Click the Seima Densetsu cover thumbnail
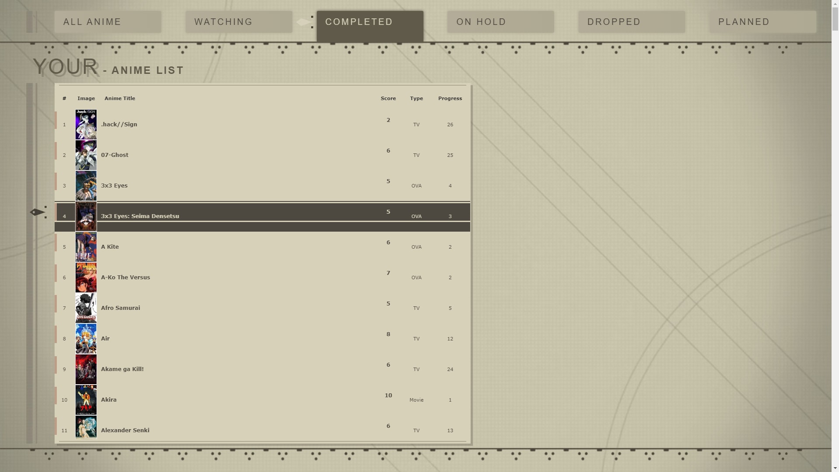 click(x=86, y=216)
